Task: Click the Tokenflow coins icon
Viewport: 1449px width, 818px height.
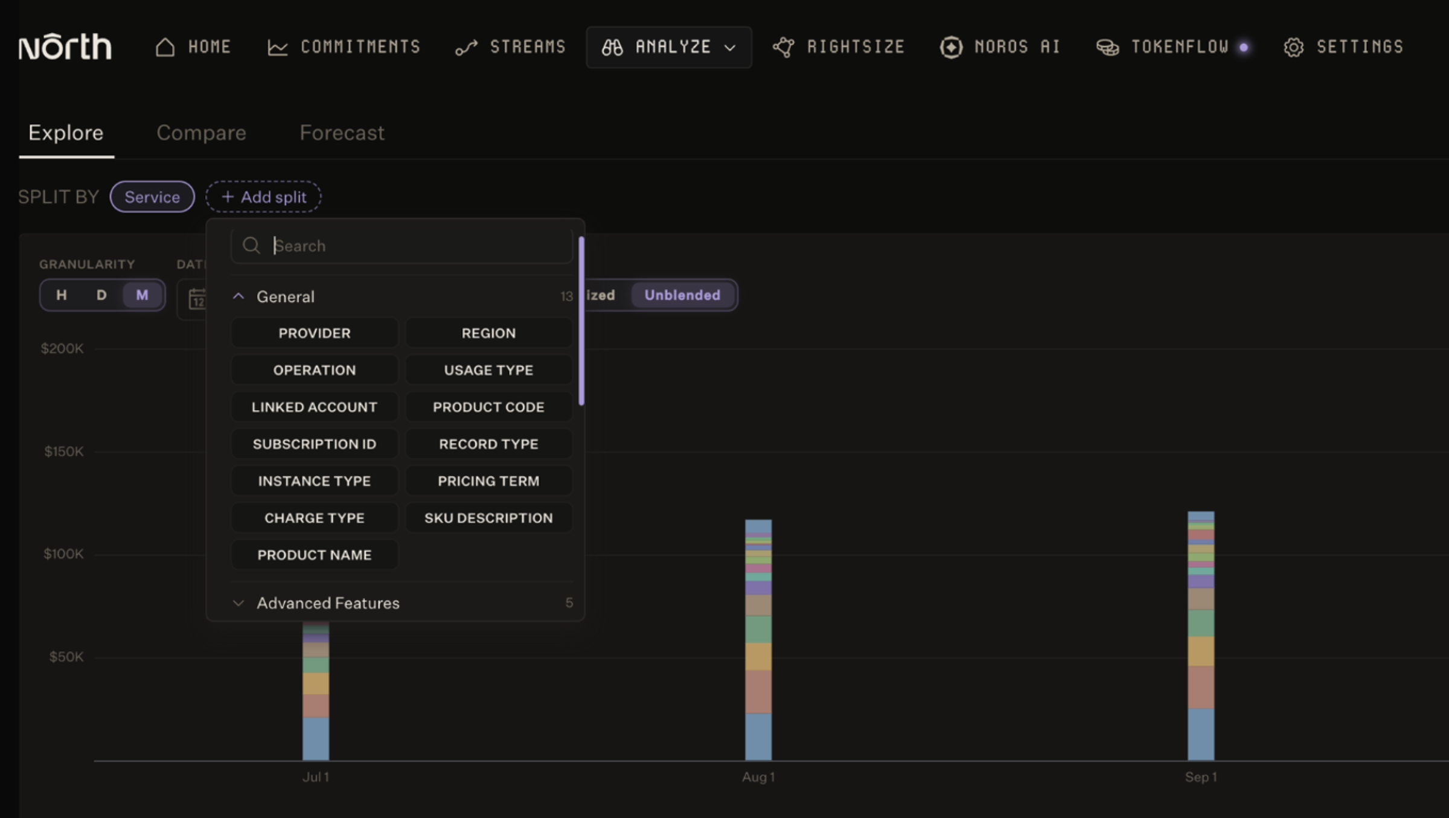Action: (1108, 47)
